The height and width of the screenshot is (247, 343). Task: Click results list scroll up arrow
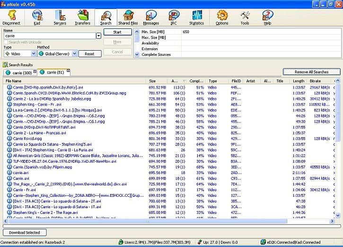(x=337, y=81)
